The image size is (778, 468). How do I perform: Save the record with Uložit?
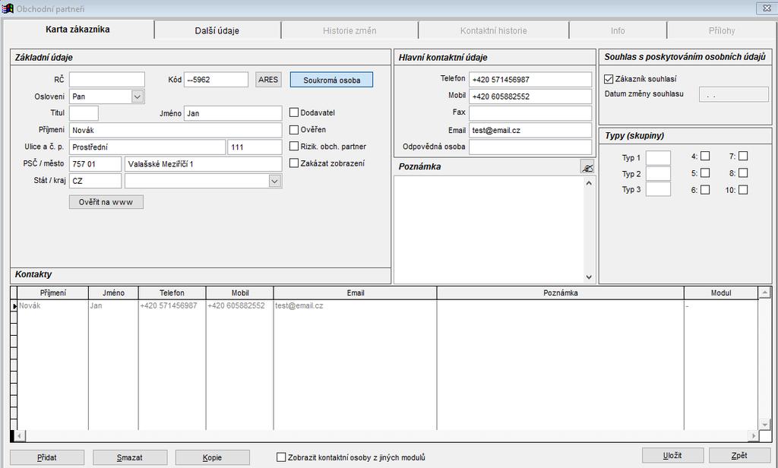(673, 455)
